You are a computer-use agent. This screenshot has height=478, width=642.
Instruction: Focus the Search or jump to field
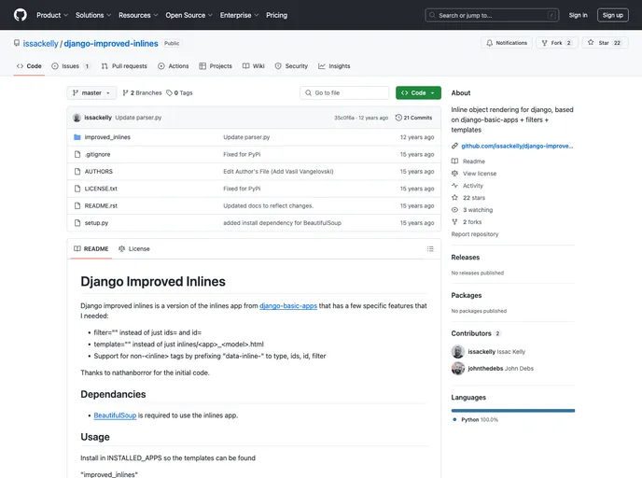(492, 15)
